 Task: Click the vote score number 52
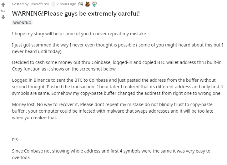(3, 11)
